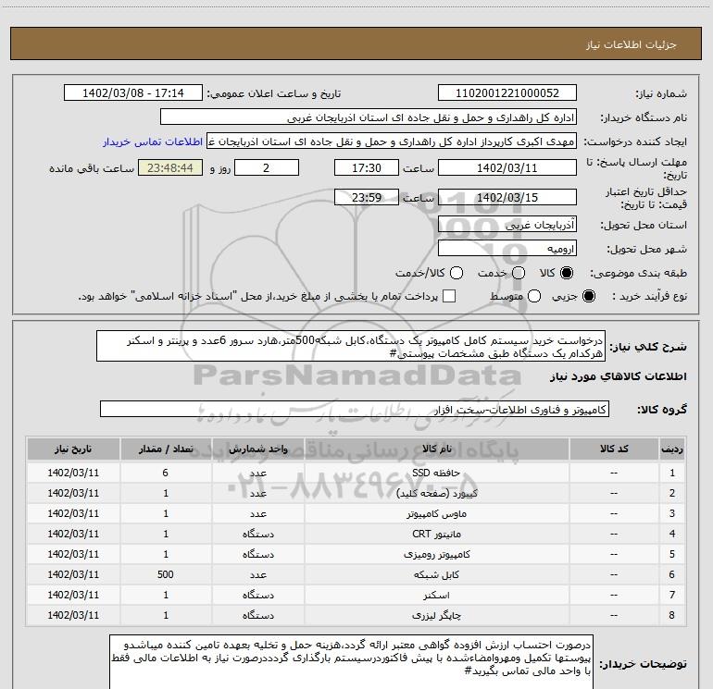Click the واحد شمارش column header

pos(257,449)
